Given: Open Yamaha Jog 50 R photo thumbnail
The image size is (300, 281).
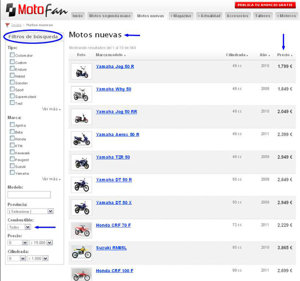Looking at the screenshot, I should coord(81,71).
